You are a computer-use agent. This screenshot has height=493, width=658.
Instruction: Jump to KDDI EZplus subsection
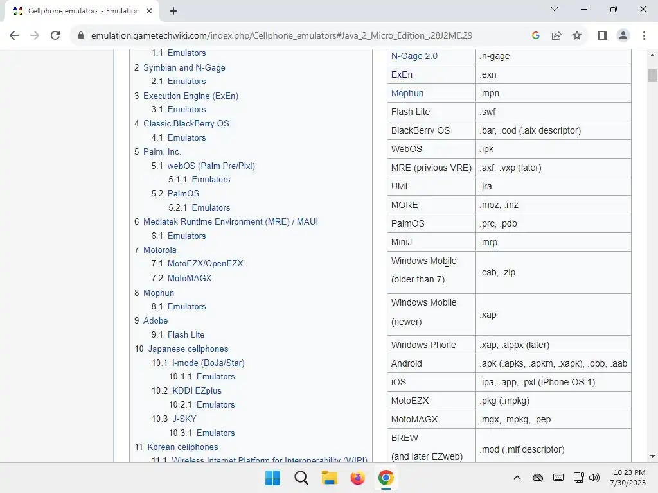click(197, 390)
